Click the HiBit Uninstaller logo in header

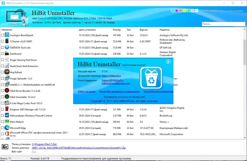coord(17,17)
